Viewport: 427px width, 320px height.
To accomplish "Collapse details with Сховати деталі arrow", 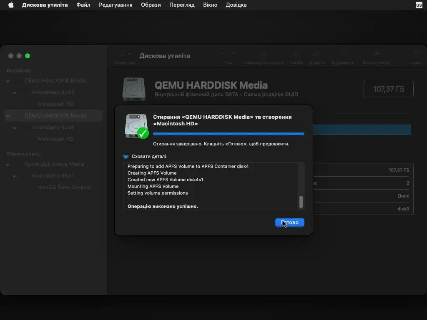I will [x=126, y=157].
